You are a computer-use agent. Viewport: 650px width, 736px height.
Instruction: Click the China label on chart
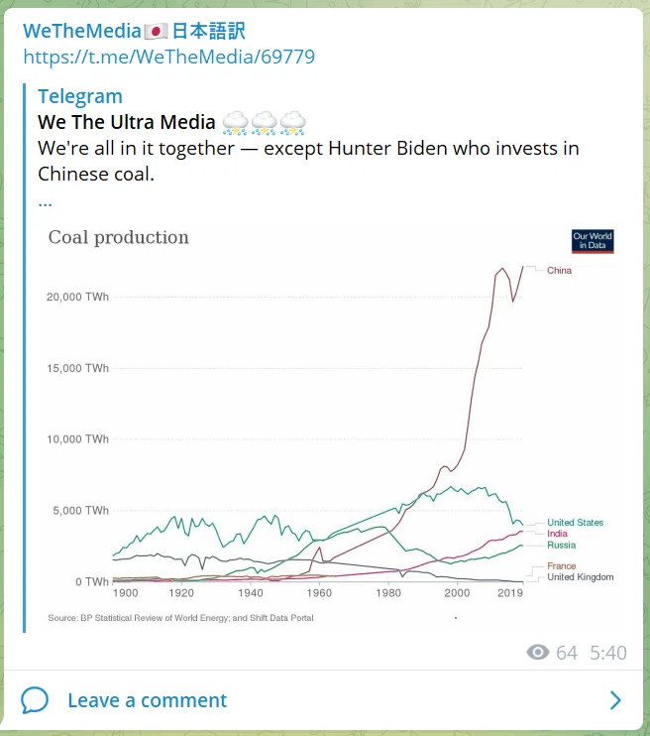click(x=559, y=271)
